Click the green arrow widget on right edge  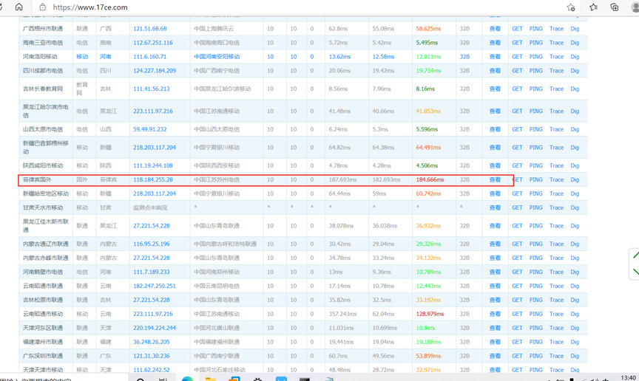(x=634, y=264)
